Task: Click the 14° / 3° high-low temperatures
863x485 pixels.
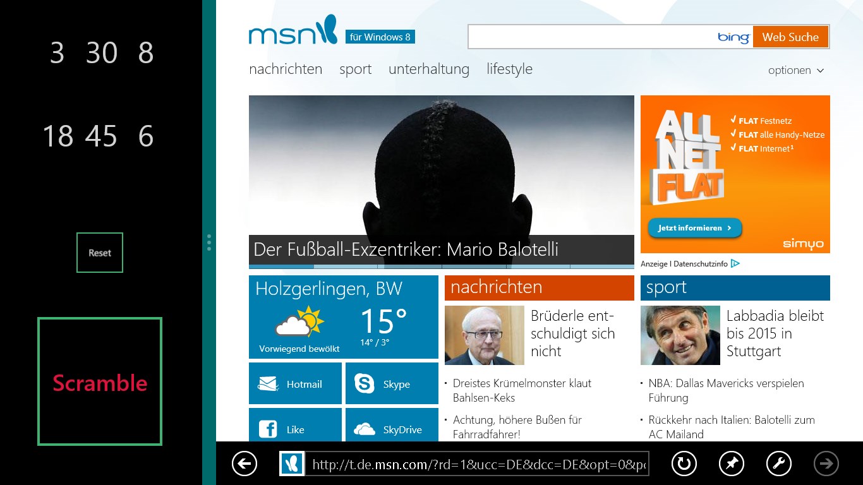Action: click(375, 343)
